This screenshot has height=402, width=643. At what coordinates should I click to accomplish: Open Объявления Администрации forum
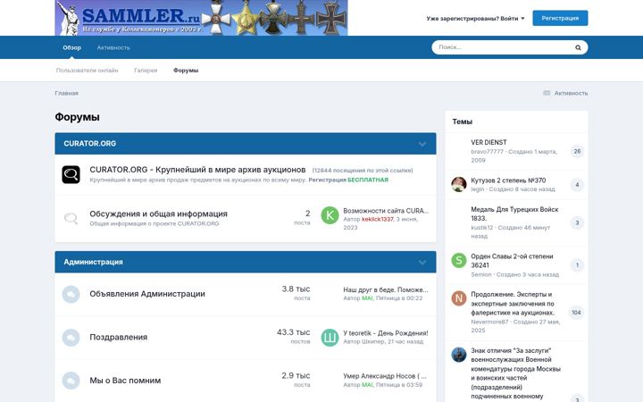click(x=147, y=294)
